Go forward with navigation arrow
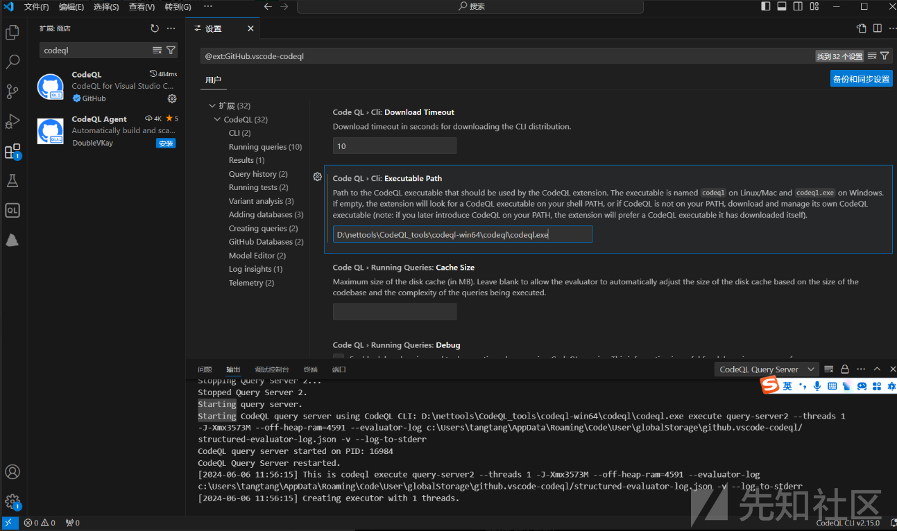 click(x=284, y=6)
